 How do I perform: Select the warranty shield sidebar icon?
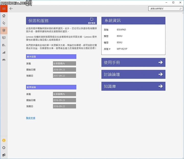(4, 31)
